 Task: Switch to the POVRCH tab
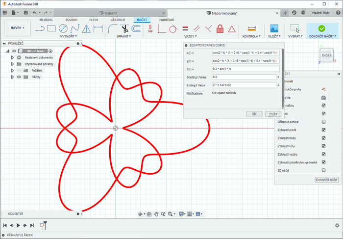[71, 20]
